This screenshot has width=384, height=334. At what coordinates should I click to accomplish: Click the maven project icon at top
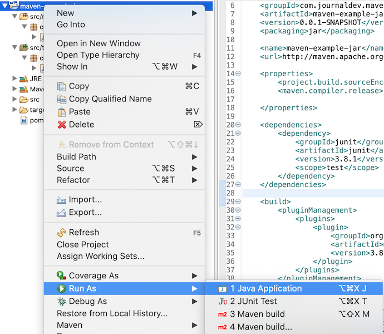14,6
